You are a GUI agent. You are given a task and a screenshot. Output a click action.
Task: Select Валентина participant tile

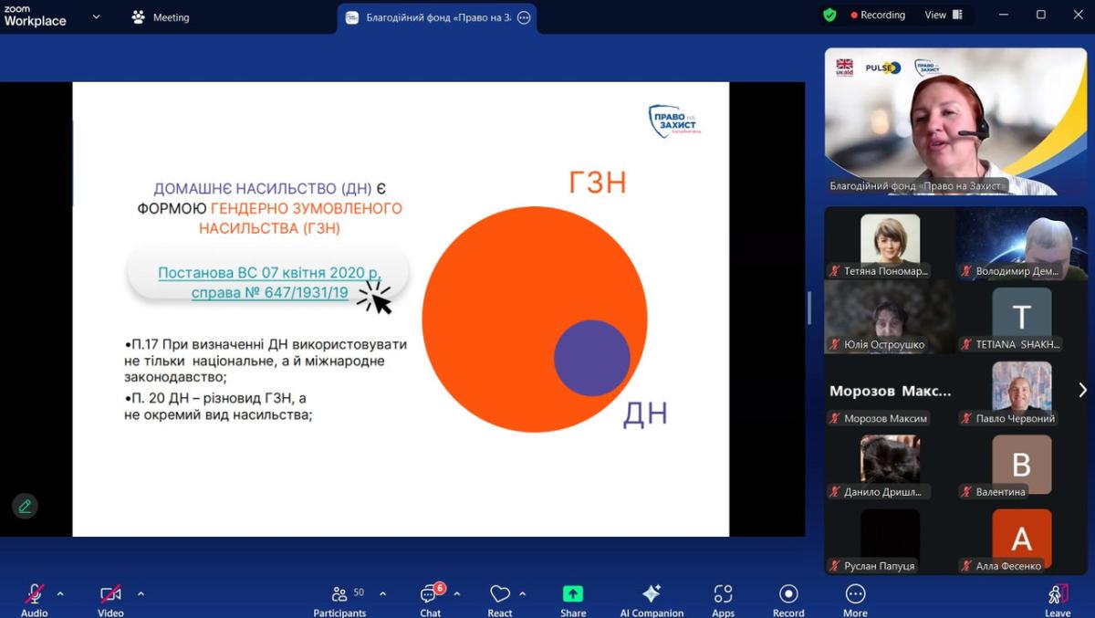(x=1021, y=464)
